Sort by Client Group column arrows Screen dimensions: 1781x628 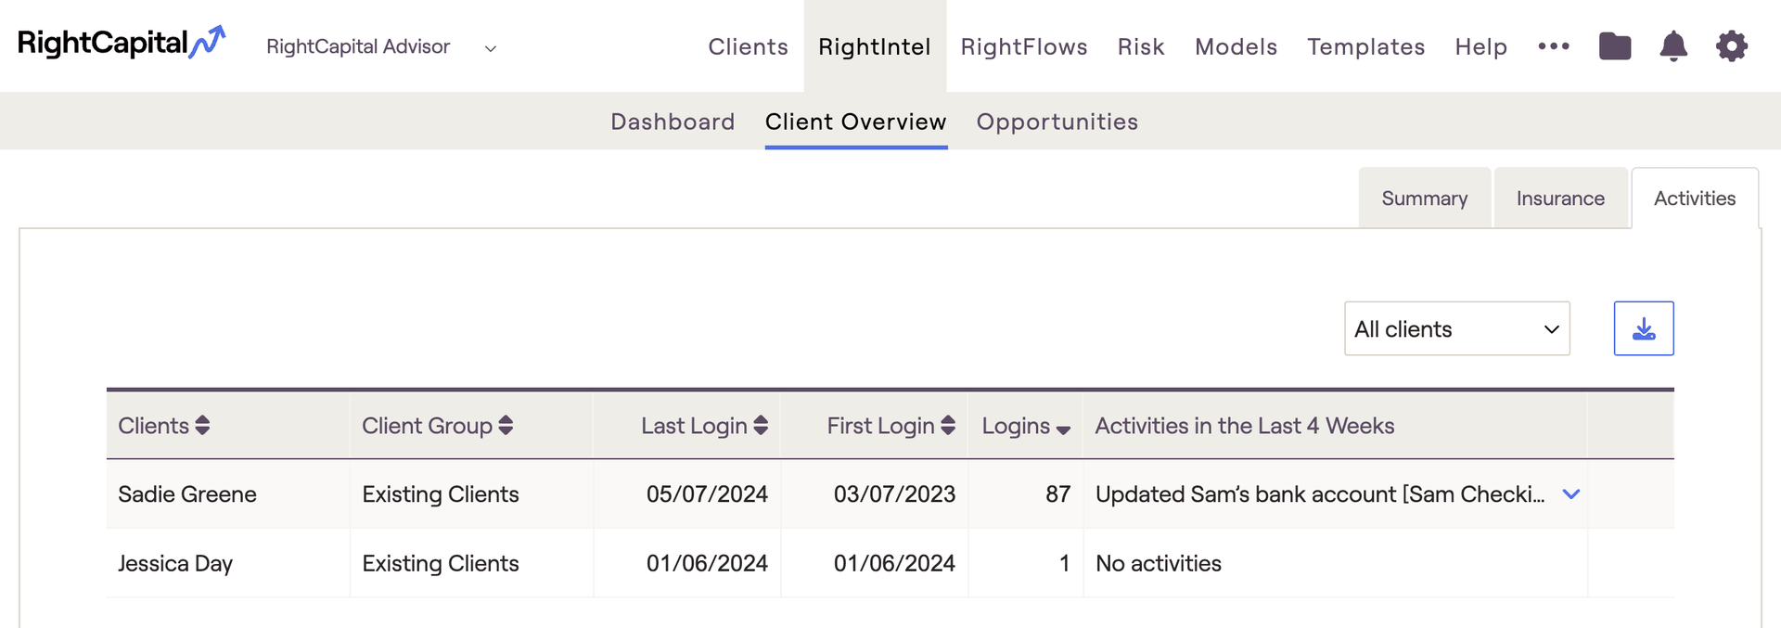click(x=506, y=426)
